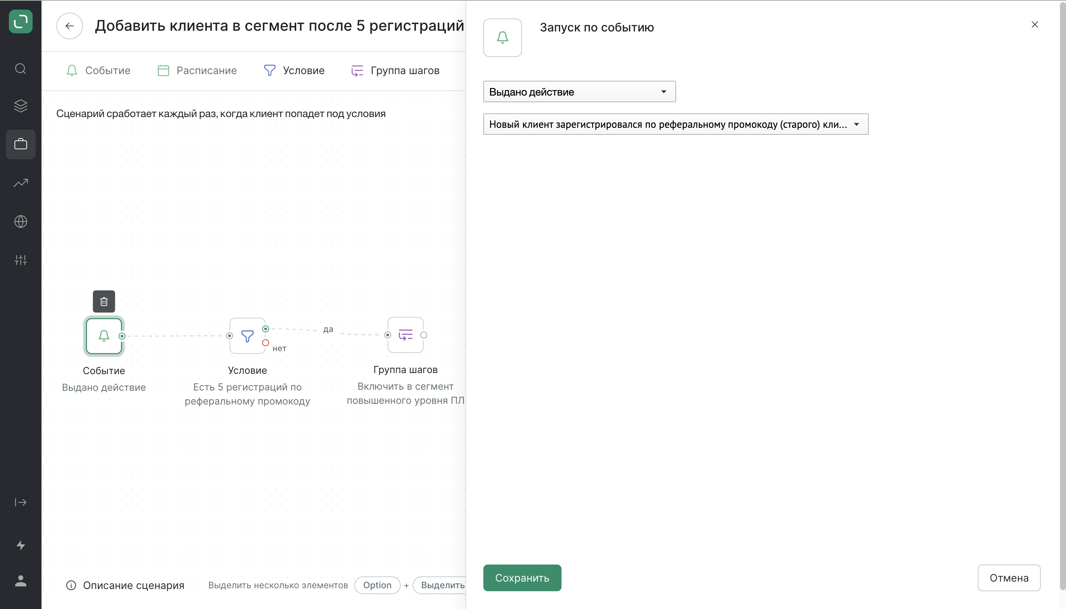
Task: Select the Событие bell node on canvas
Action: point(104,336)
